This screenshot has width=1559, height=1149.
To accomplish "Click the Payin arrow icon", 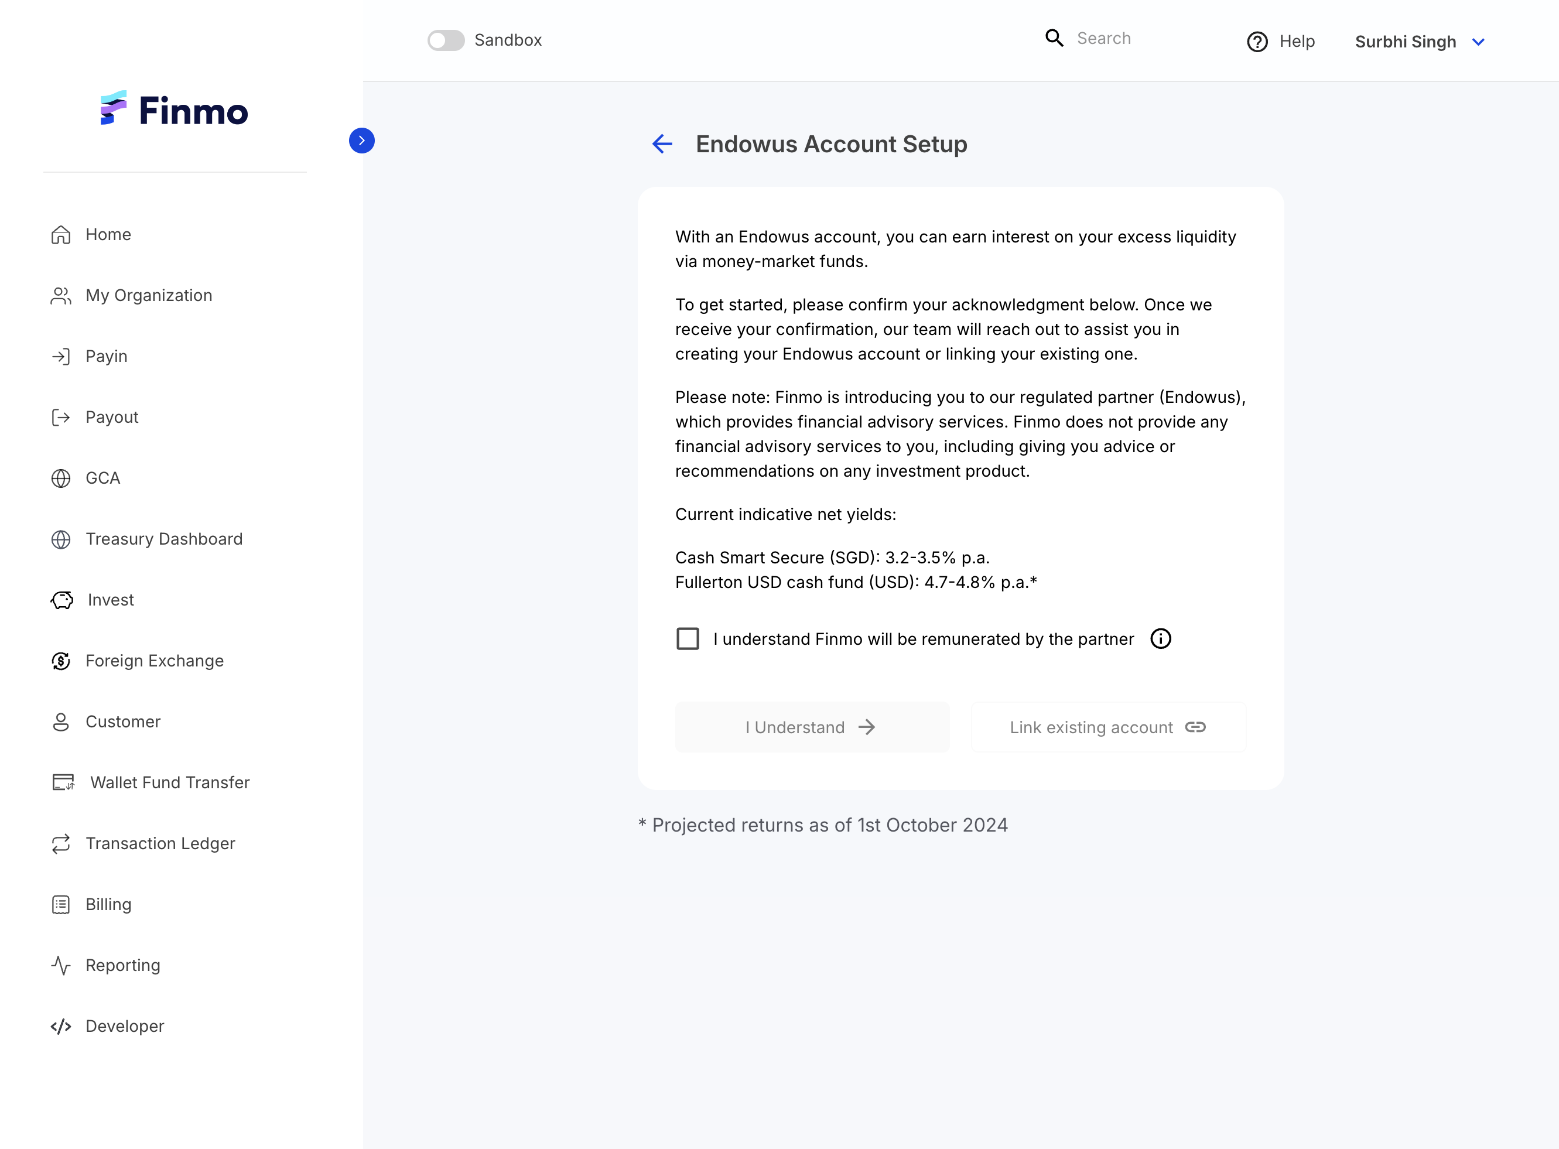I will (x=61, y=357).
